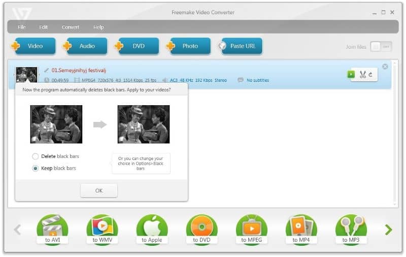Choose the to MP4 output format
Image resolution: width=406 pixels, height=257 pixels.
click(301, 230)
